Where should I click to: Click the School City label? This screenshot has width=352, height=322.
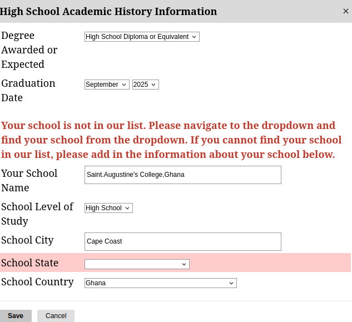click(x=27, y=240)
